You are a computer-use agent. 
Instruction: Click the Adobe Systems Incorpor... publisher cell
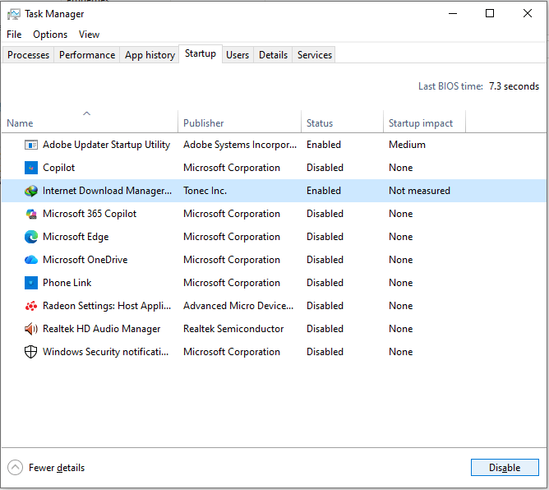coord(240,145)
